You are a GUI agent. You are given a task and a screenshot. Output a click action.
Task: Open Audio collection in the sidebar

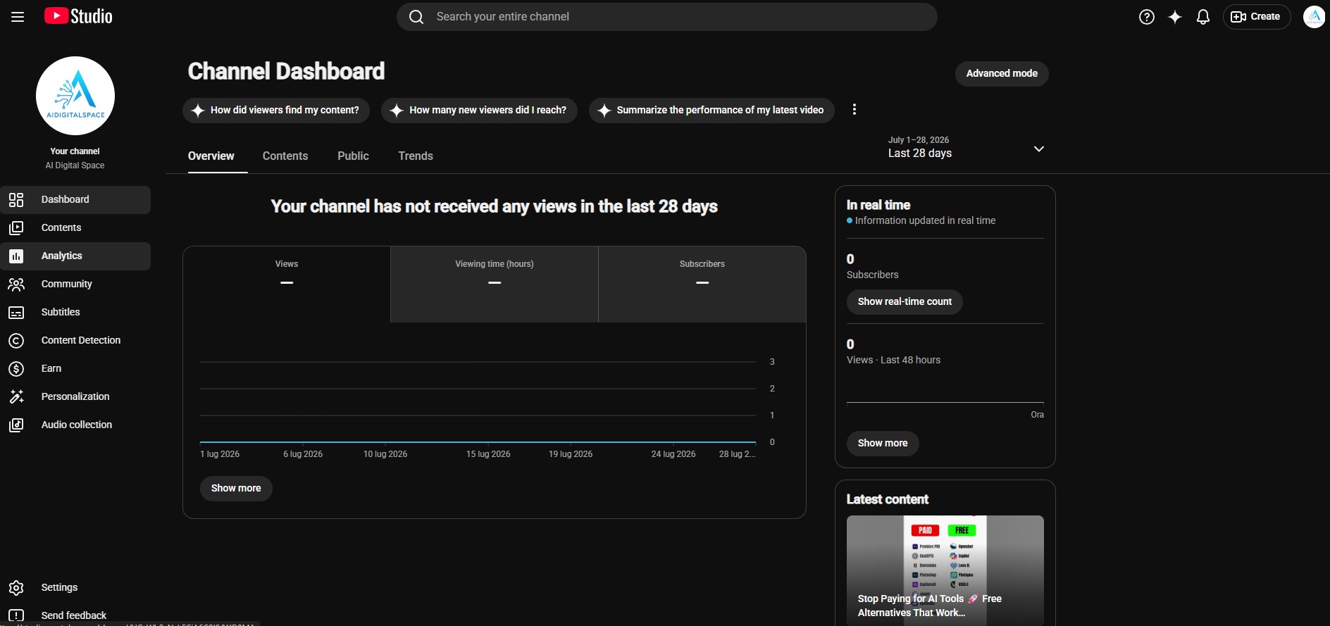pyautogui.click(x=75, y=425)
